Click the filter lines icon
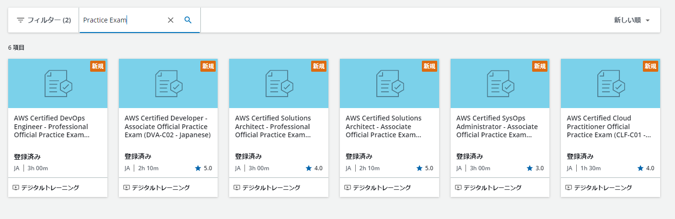675x219 pixels. [21, 20]
